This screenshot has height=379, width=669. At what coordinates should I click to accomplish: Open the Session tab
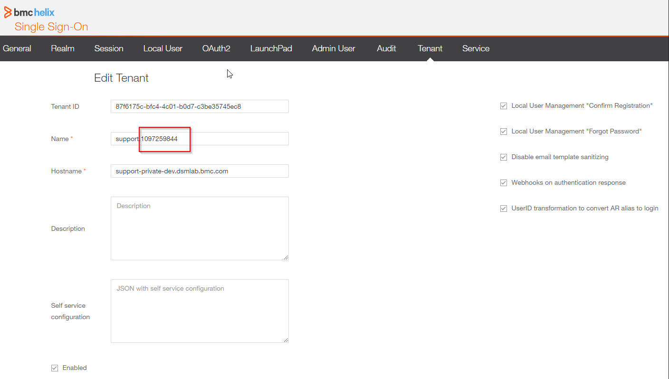click(x=109, y=48)
